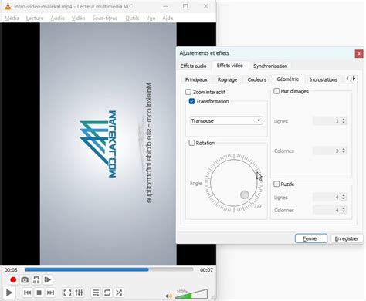Open the Transpose transformation dropdown
The height and width of the screenshot is (301, 366).
coord(226,120)
